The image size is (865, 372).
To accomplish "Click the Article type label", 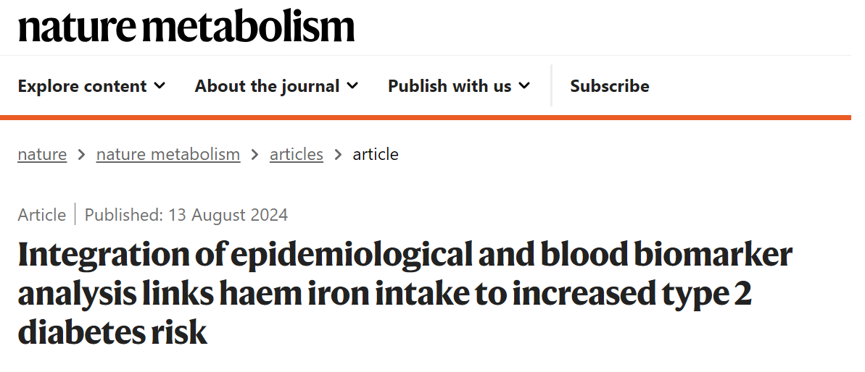I will pyautogui.click(x=41, y=215).
